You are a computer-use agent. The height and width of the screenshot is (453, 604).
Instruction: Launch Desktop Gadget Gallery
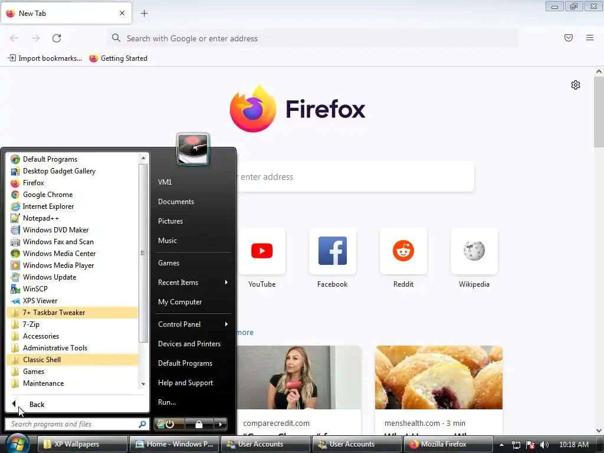(72, 171)
